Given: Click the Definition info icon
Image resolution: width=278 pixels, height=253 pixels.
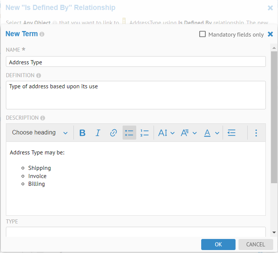Looking at the screenshot, I should 39,75.
